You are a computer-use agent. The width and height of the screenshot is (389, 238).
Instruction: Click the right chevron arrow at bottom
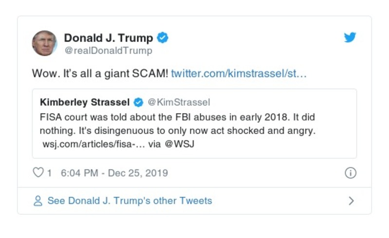pos(351,201)
